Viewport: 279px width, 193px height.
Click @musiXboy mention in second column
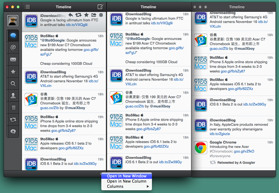[x=160, y=106]
